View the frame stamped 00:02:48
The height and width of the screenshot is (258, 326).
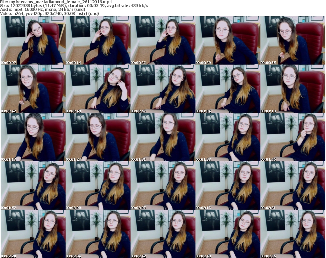[x=228, y=234]
